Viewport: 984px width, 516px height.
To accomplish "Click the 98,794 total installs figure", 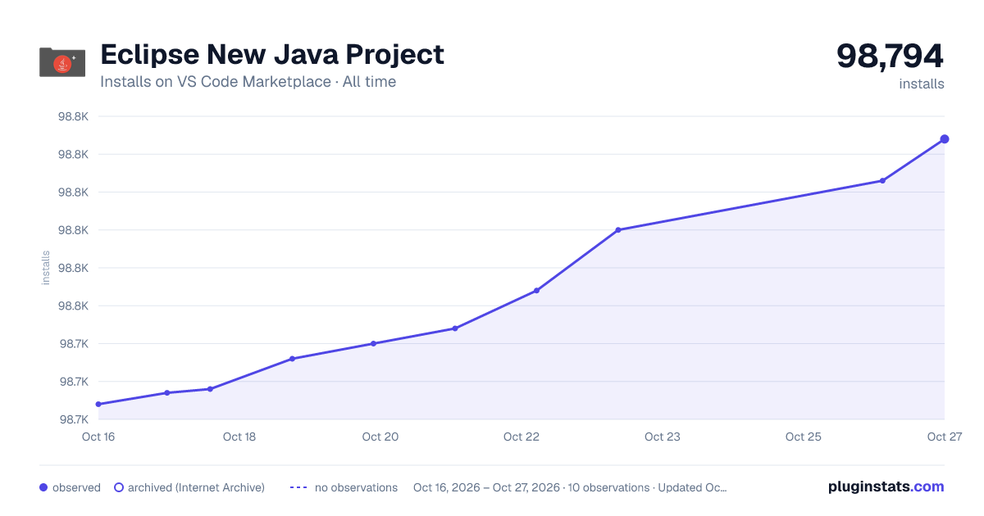I will point(891,56).
